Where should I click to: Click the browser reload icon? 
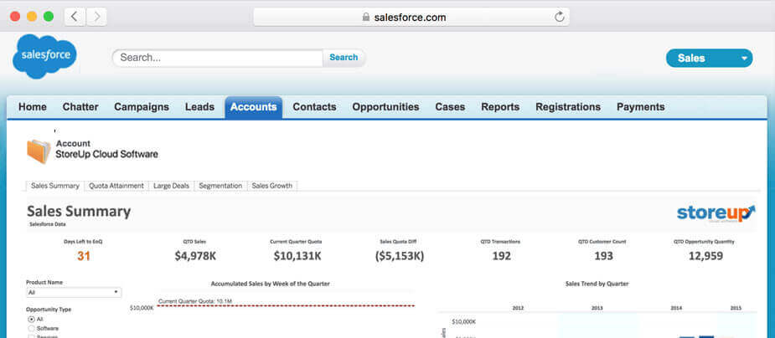tap(559, 18)
